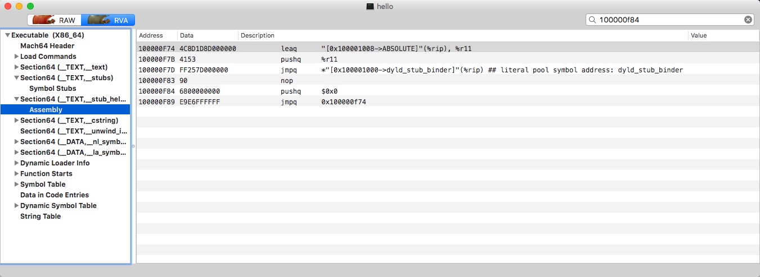
Task: Expand the Load Commands node
Action: pos(16,57)
